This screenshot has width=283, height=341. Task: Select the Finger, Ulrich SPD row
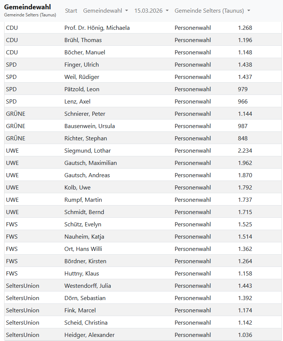(82, 65)
